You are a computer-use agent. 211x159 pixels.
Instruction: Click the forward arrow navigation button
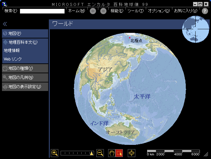point(103,11)
